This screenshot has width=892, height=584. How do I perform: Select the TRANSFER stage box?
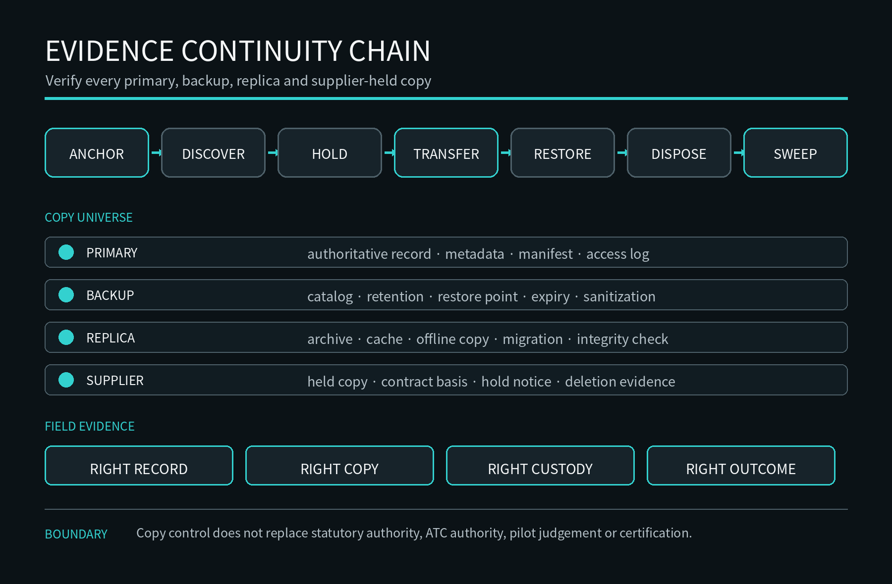point(446,153)
